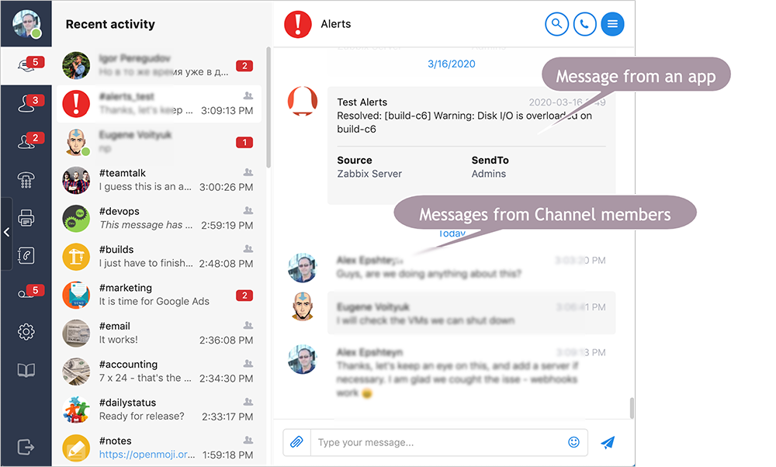Open the 3/16/2020 date divider link
Screen dimensions: 776x467
pos(451,64)
